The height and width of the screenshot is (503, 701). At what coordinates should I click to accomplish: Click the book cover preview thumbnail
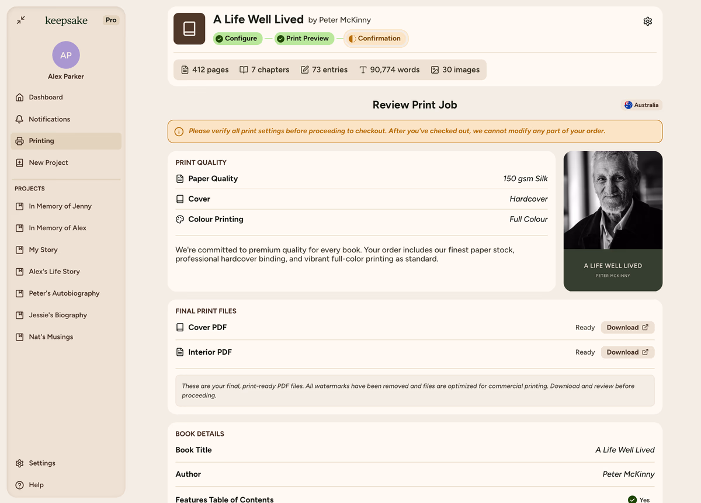[x=613, y=221]
